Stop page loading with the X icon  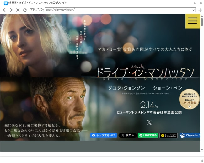pyautogui.click(x=18, y=10)
